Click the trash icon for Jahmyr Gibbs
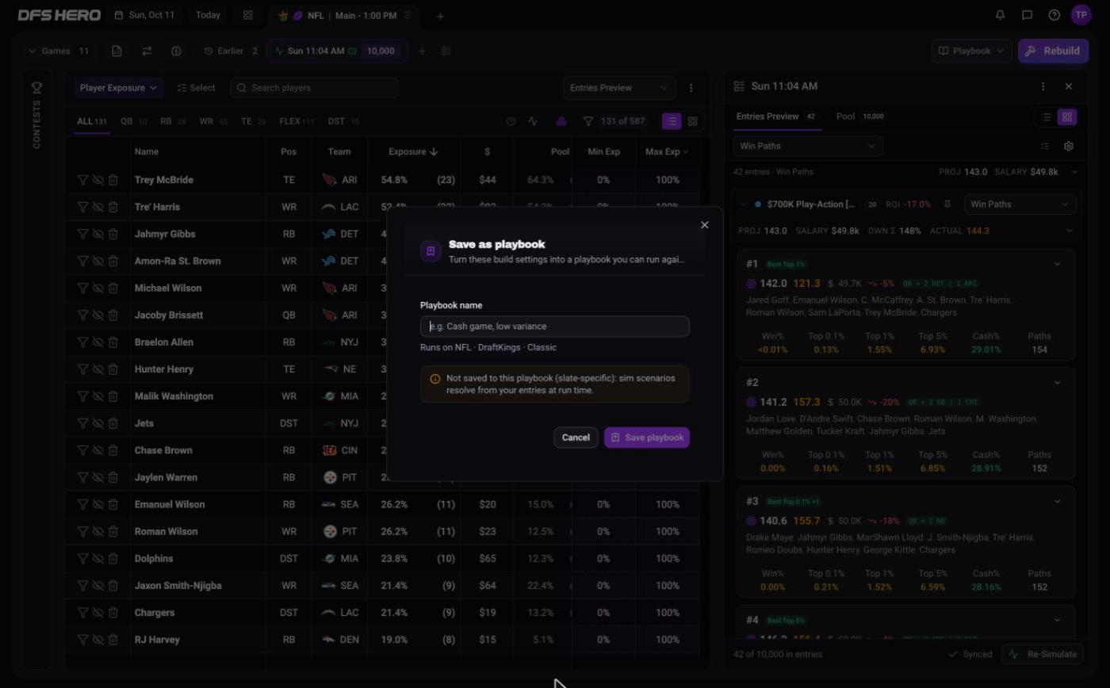 [113, 234]
